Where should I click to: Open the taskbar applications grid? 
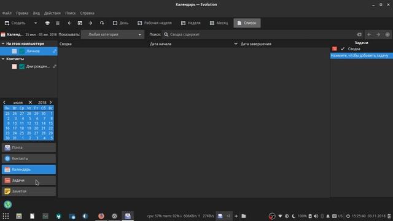(x=6, y=216)
